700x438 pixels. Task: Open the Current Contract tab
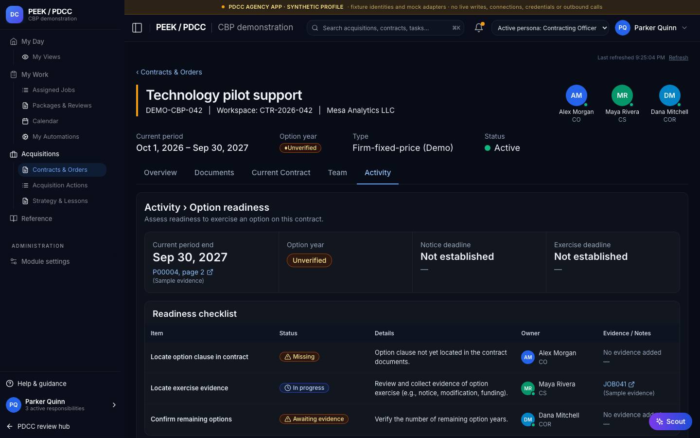click(x=281, y=173)
